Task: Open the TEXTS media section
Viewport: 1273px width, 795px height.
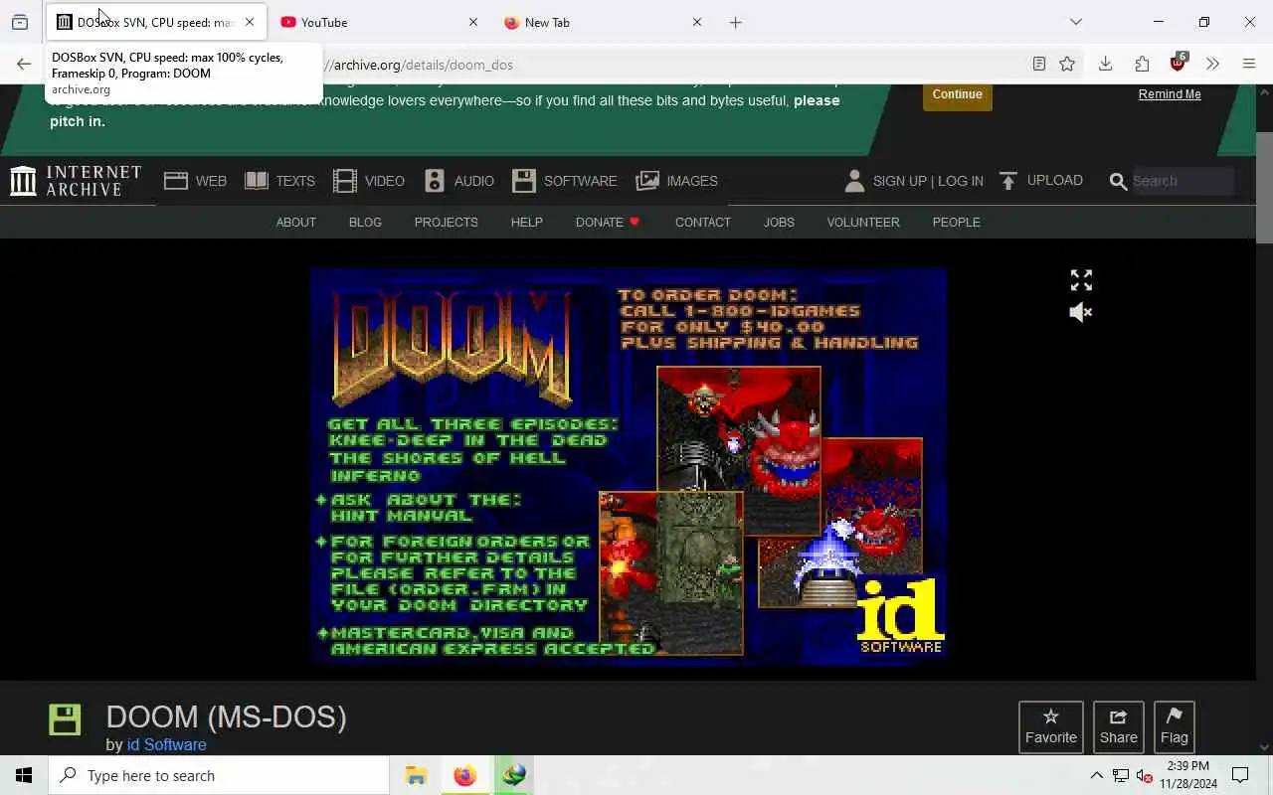Action: [x=279, y=181]
